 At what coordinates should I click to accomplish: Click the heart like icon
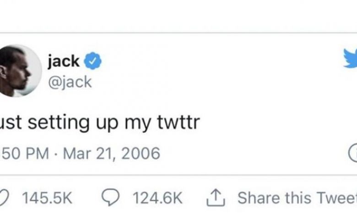click(4, 198)
